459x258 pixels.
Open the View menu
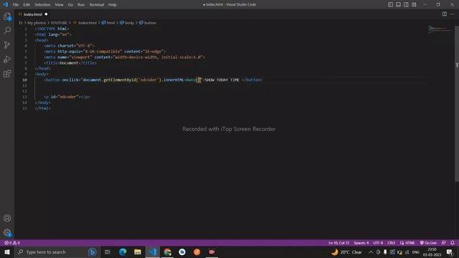[x=59, y=5]
